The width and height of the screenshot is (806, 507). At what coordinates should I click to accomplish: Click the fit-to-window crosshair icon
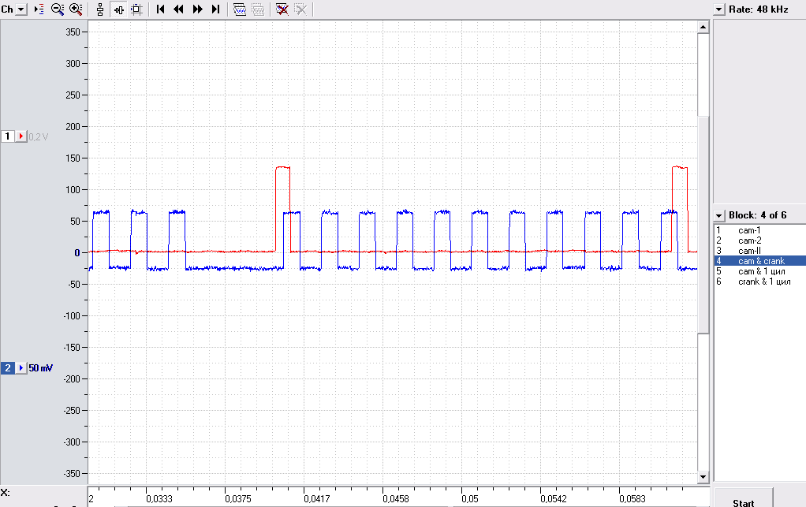click(x=136, y=9)
